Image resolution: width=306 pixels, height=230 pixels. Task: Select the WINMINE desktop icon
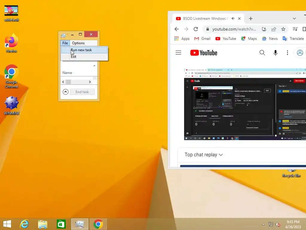[x=11, y=105]
